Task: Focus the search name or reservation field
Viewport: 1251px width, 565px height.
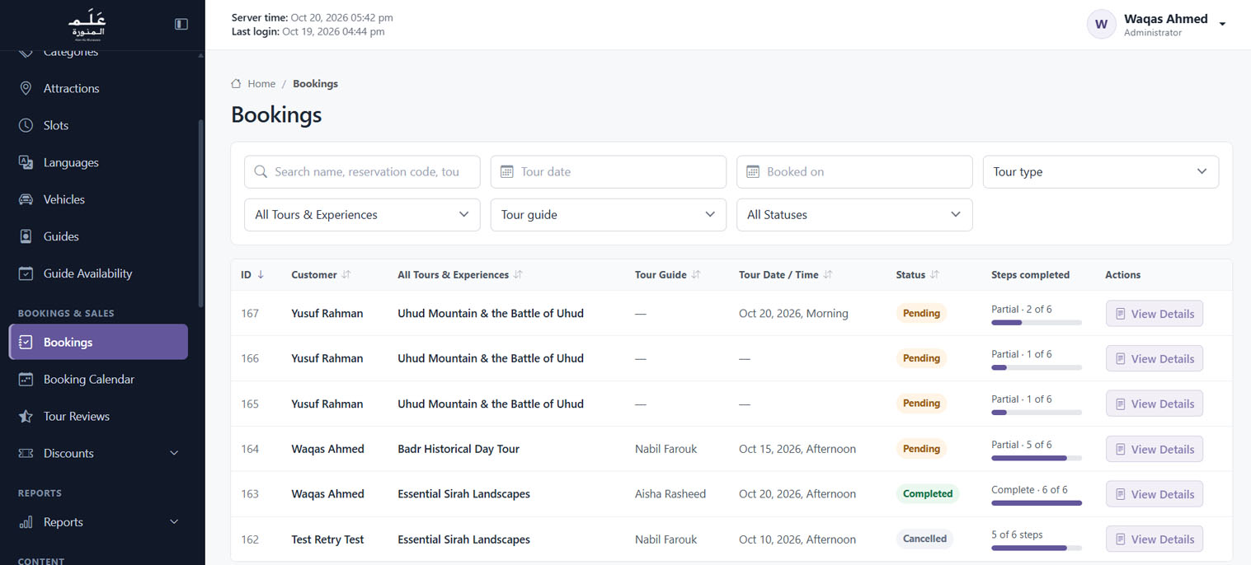Action: tap(362, 171)
